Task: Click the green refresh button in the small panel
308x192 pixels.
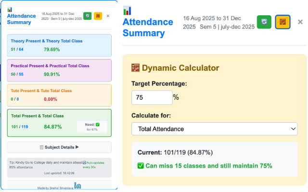Action: (x=88, y=16)
